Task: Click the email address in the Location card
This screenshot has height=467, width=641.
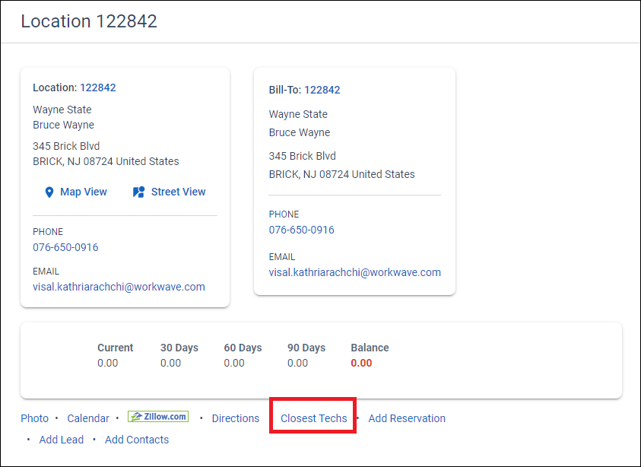Action: (118, 286)
